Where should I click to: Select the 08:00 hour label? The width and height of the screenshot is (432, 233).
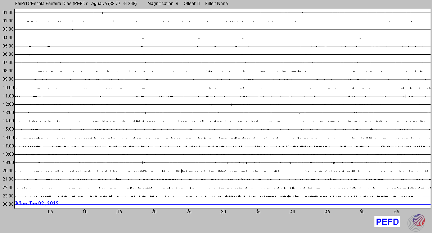(8, 71)
